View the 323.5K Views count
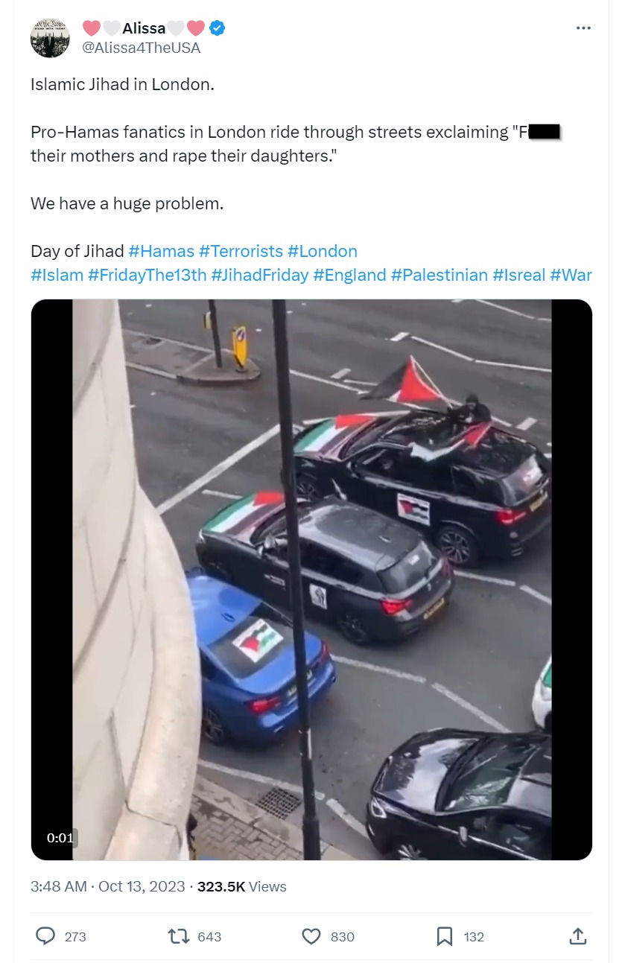Viewport: 622px width, 963px height. point(242,886)
